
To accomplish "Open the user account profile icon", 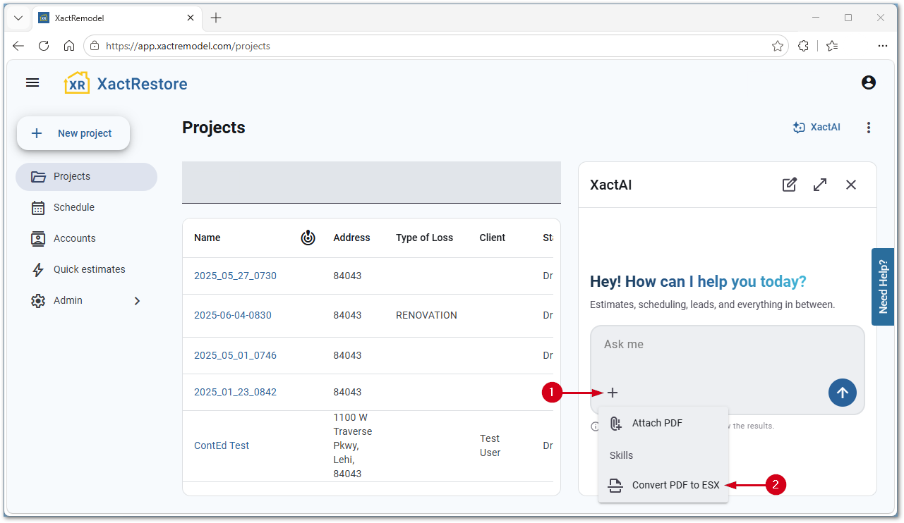I will (869, 82).
